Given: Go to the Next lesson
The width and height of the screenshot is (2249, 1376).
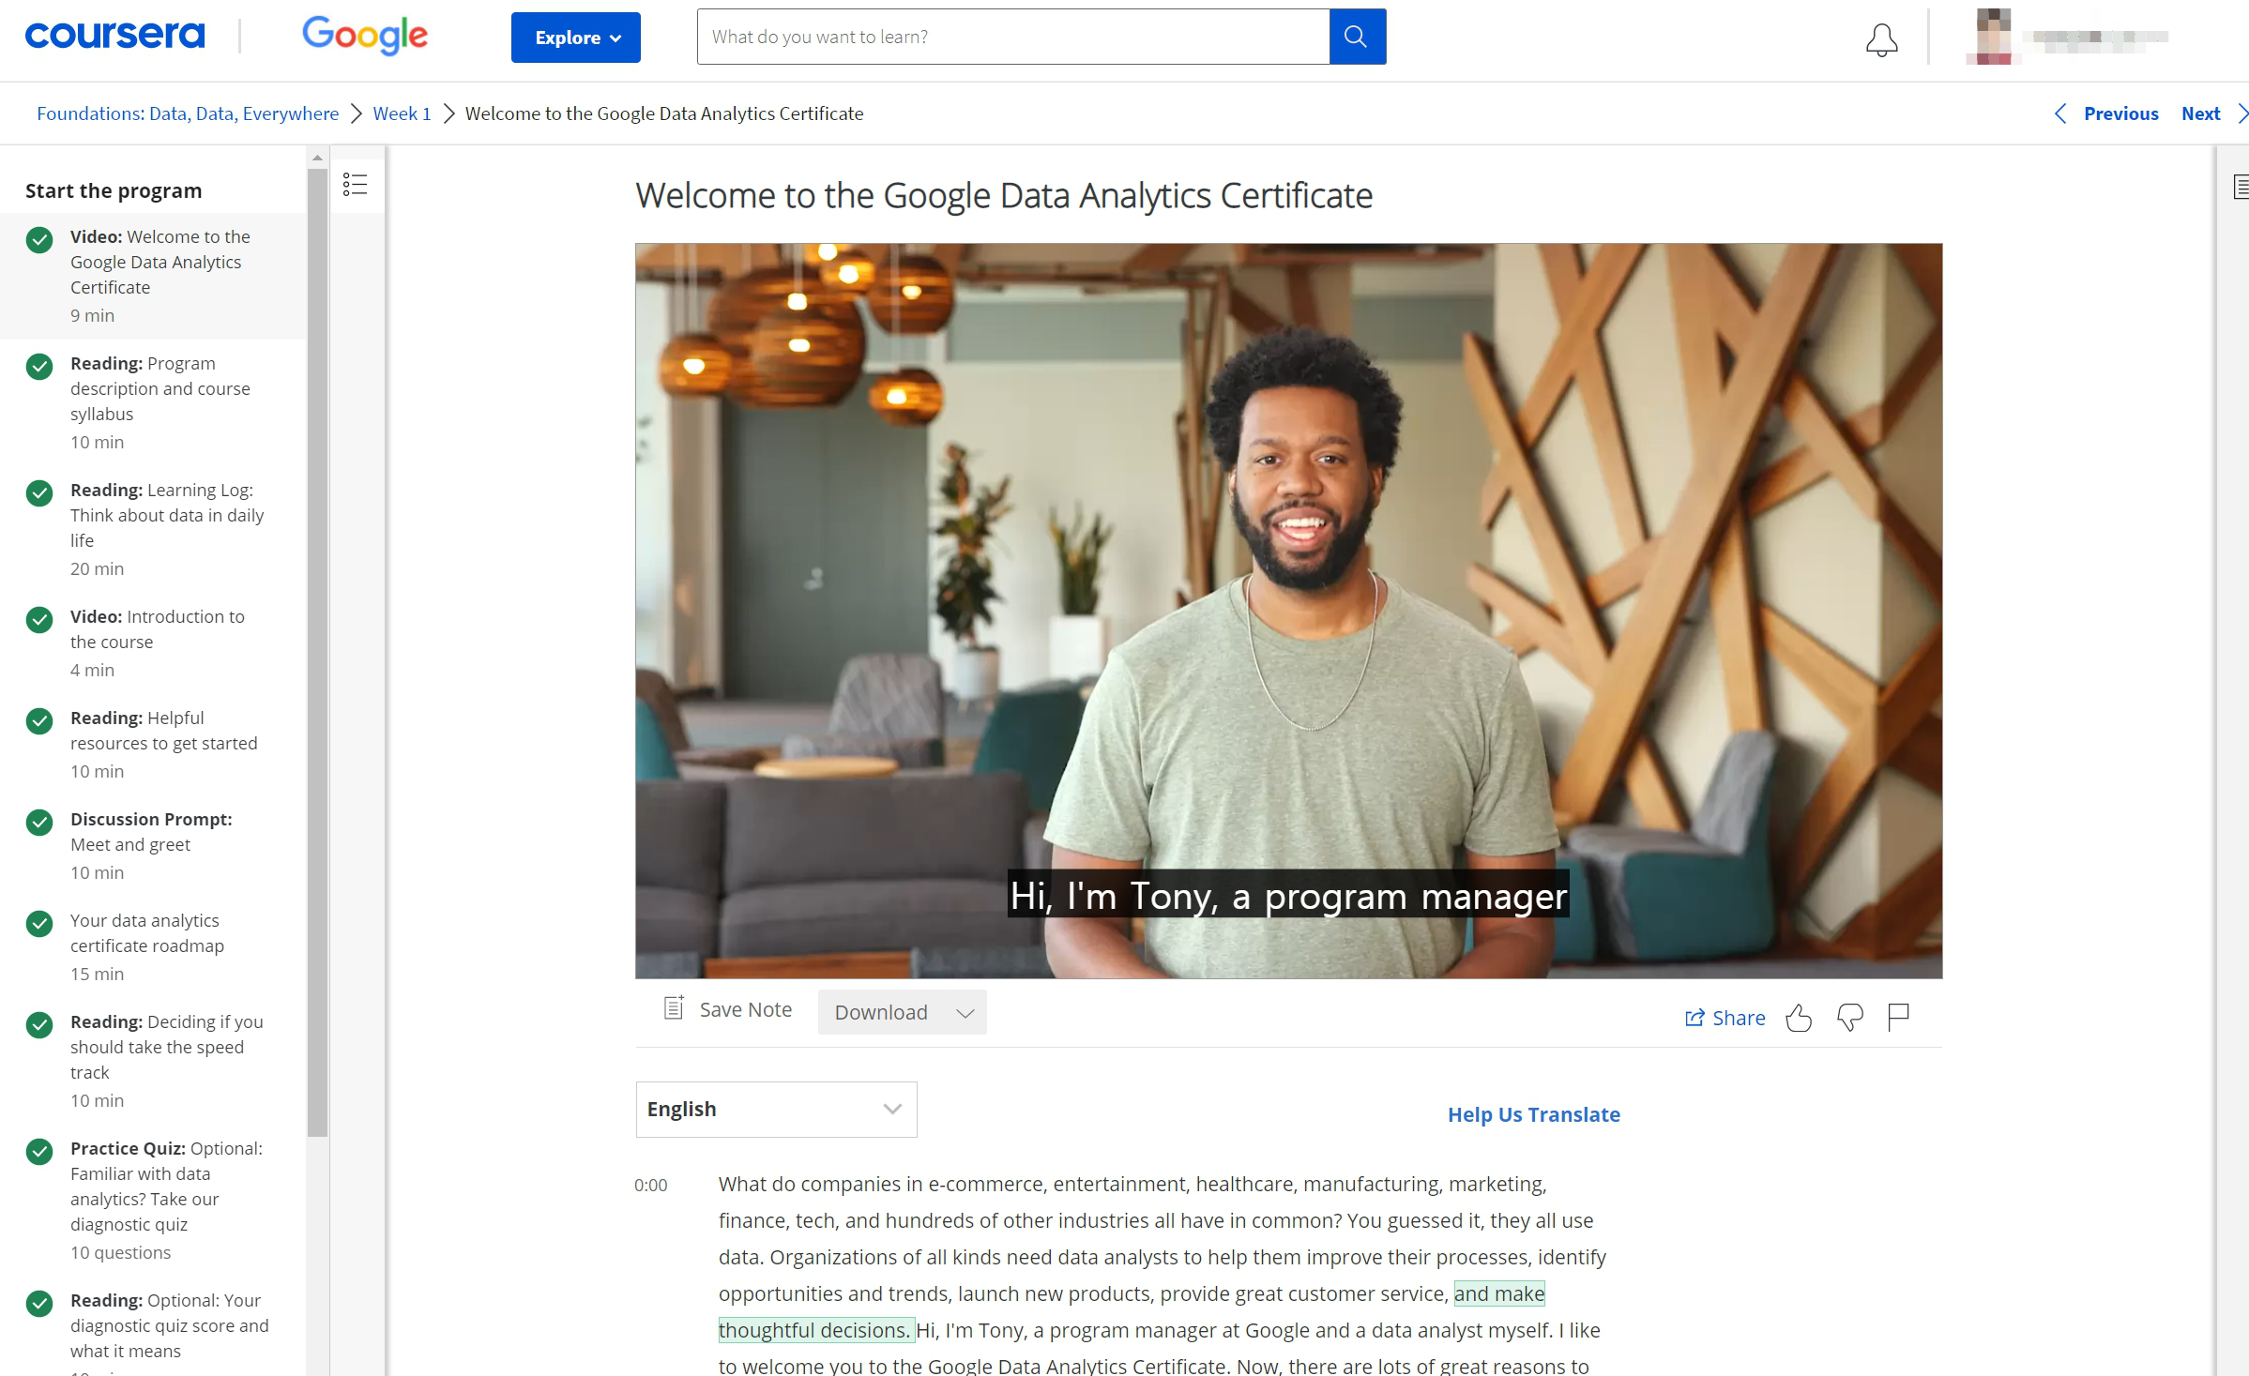Looking at the screenshot, I should click(2201, 113).
